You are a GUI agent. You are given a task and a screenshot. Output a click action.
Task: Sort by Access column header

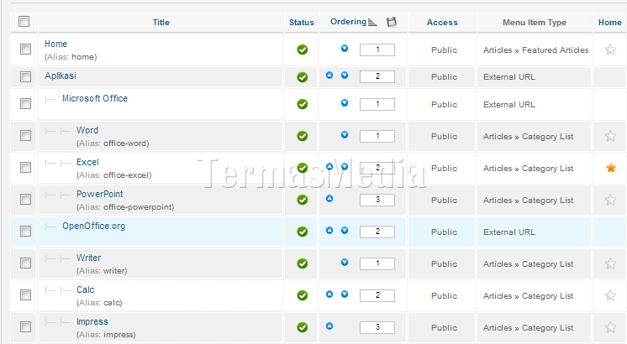click(442, 23)
